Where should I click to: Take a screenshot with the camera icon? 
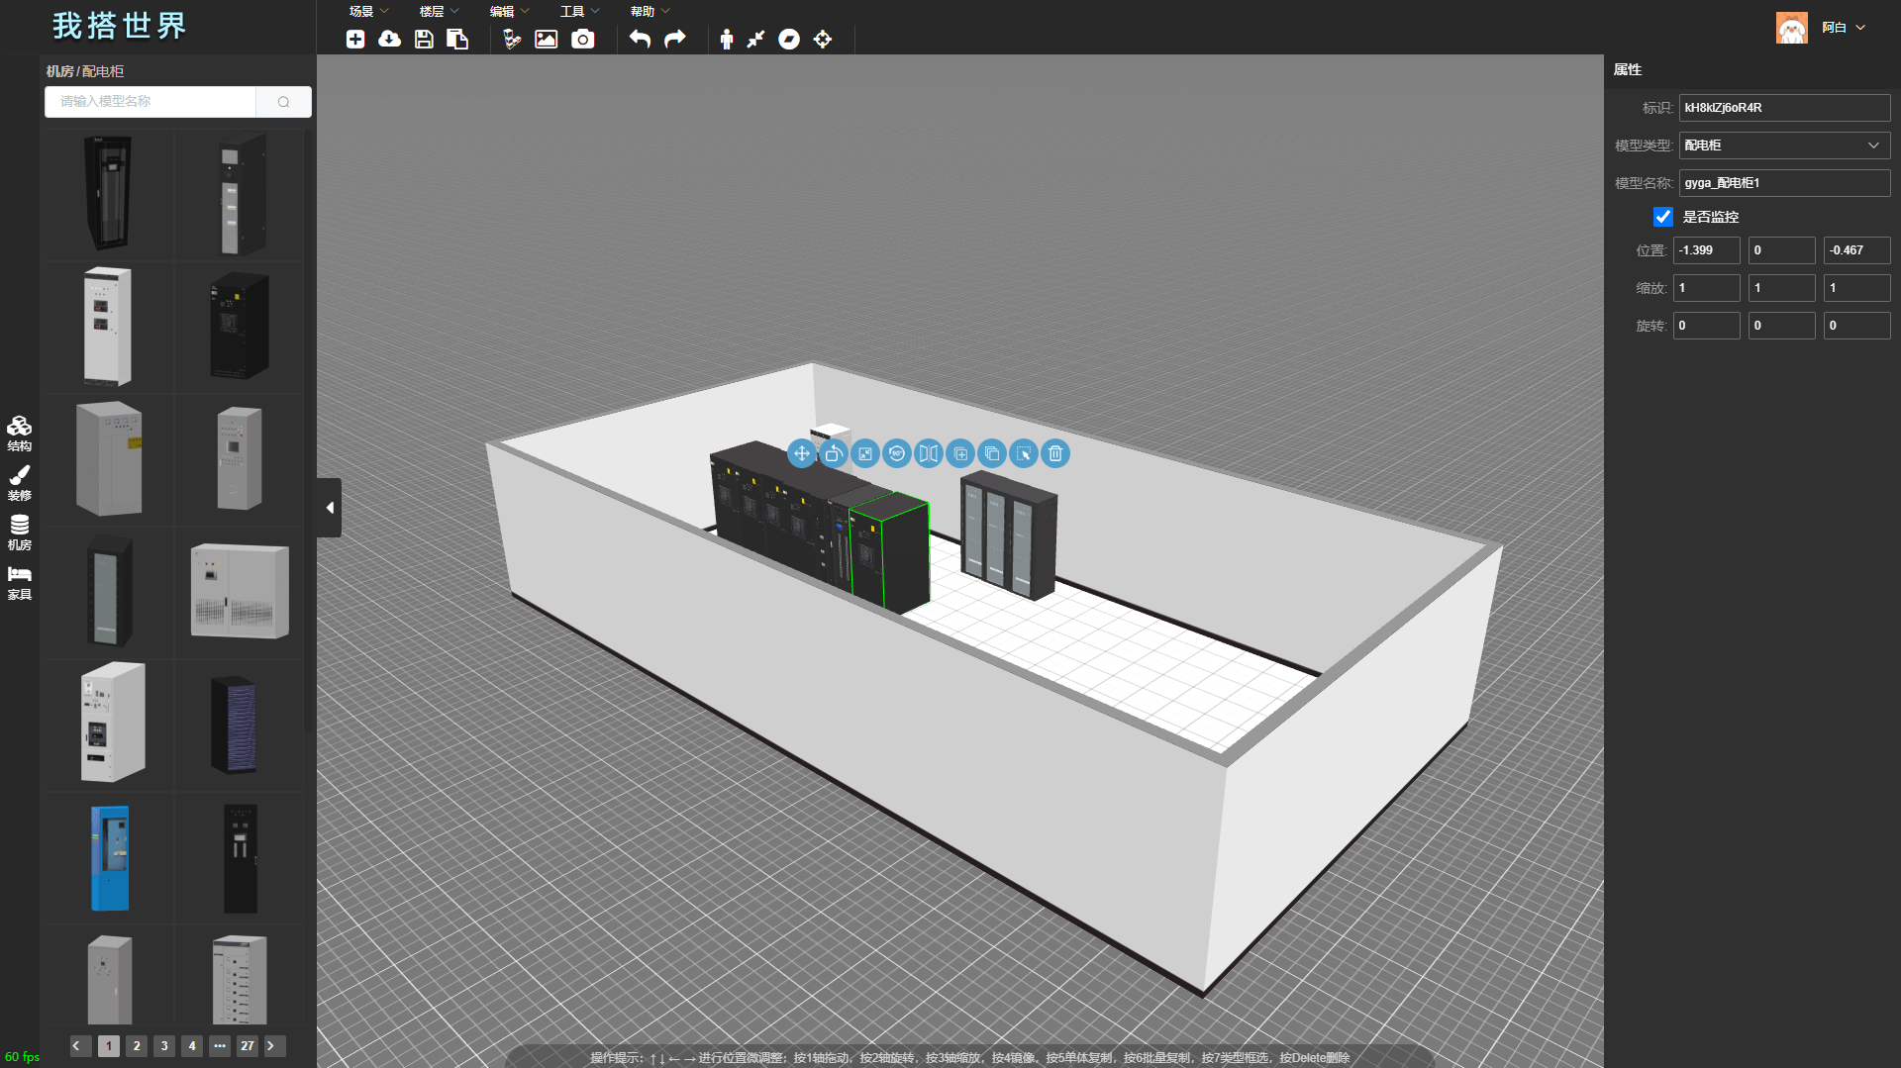pos(583,40)
